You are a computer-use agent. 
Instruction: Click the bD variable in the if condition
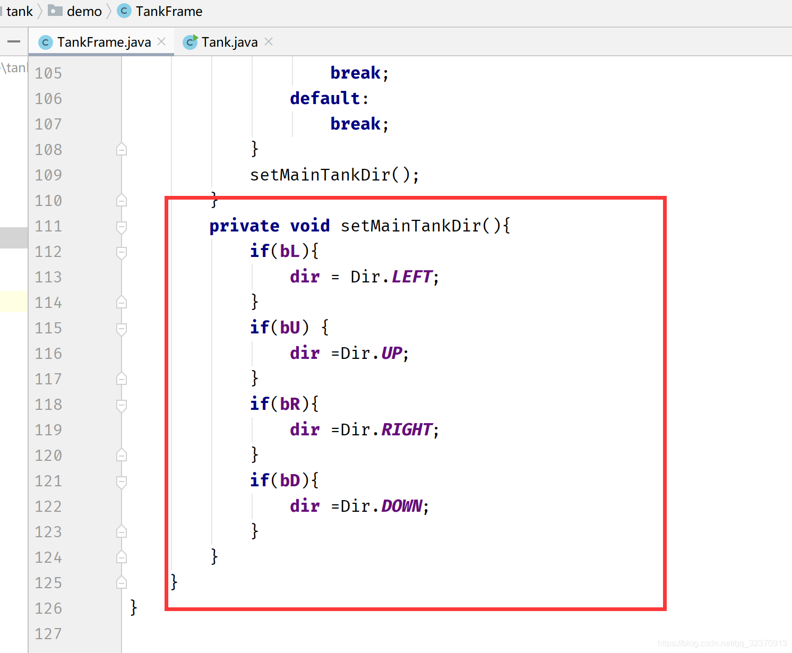tap(290, 480)
